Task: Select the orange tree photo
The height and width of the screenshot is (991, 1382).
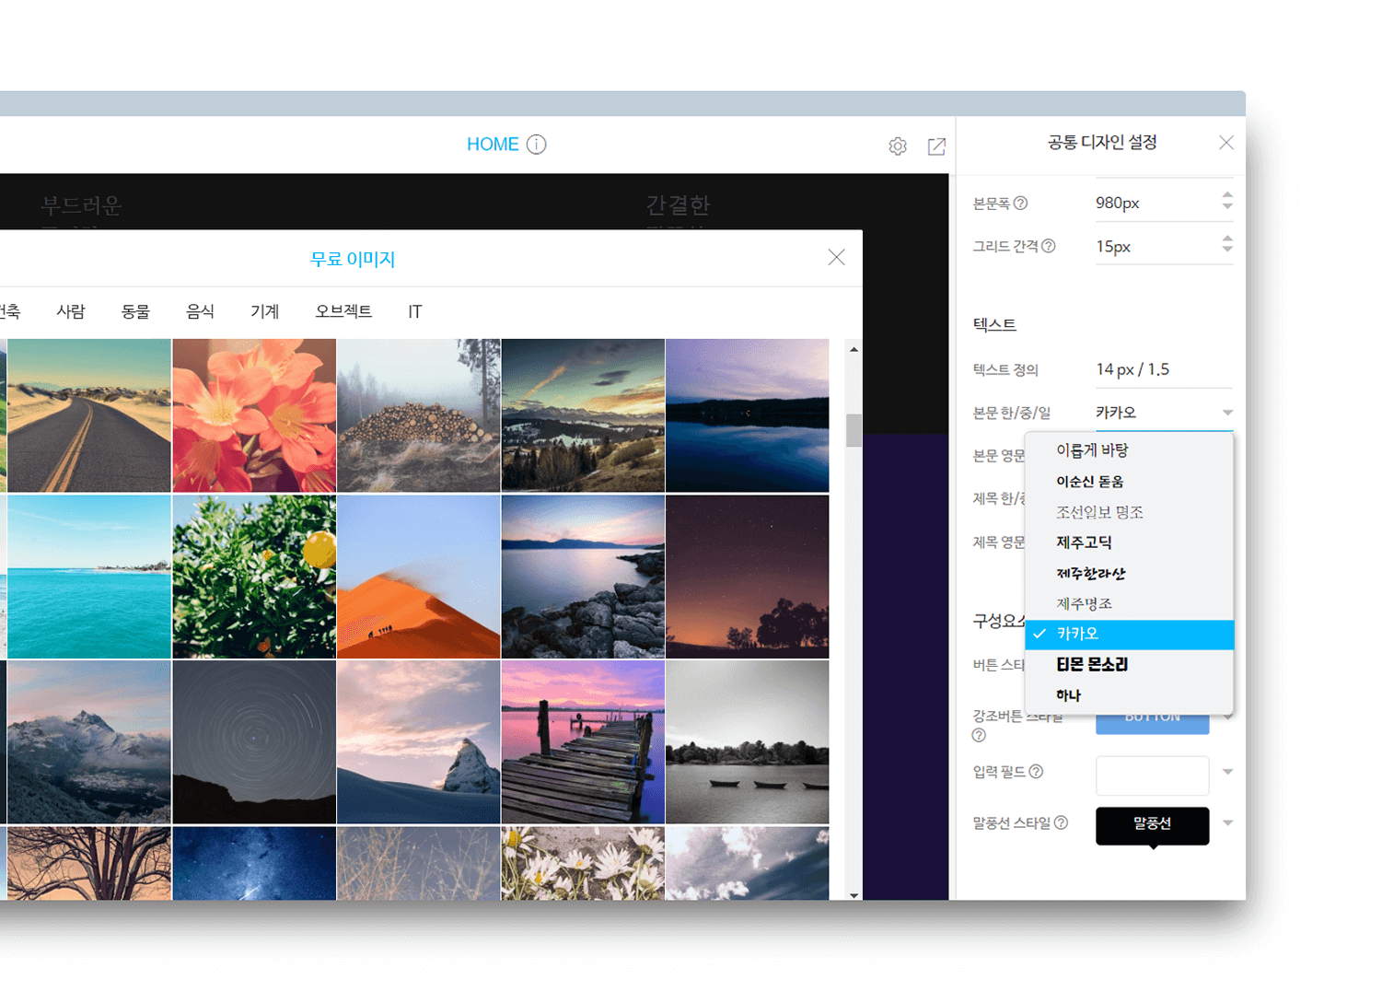Action: (x=254, y=577)
